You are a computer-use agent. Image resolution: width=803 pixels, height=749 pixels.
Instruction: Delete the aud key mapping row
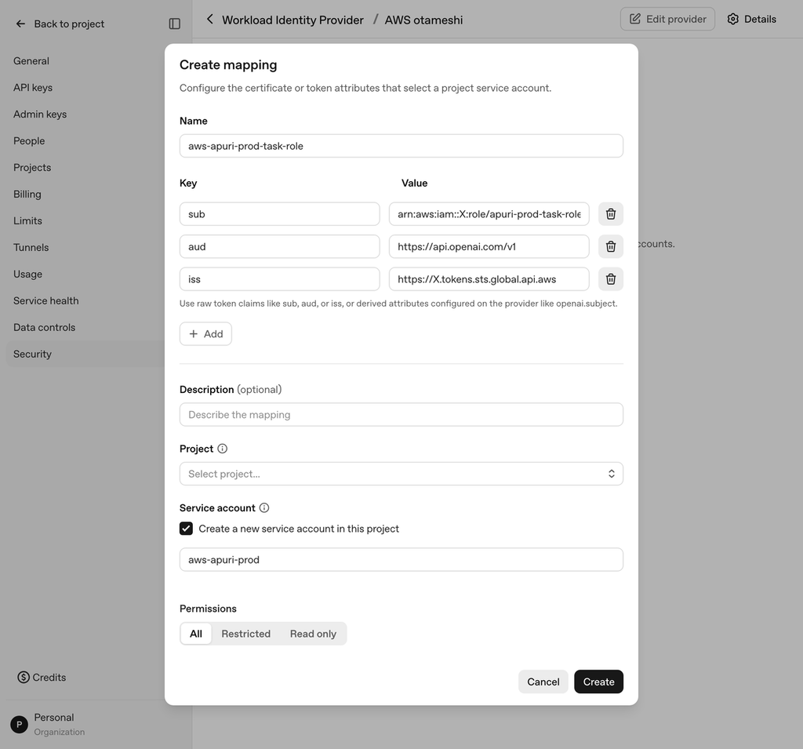coord(610,247)
